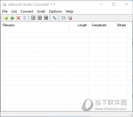Open the Grab menu

coord(41,11)
